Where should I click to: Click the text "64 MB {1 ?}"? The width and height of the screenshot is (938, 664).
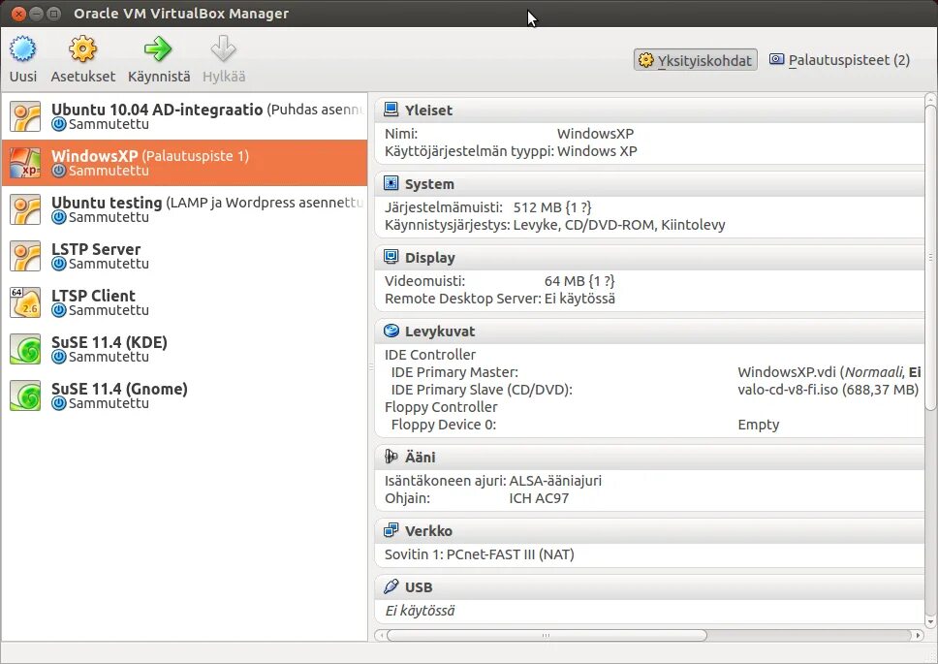tap(579, 281)
